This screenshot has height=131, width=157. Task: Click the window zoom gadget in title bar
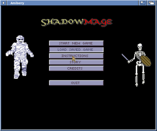(x=143, y=3)
